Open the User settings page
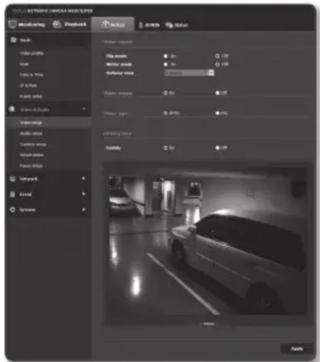320x362 pixels. click(24, 64)
